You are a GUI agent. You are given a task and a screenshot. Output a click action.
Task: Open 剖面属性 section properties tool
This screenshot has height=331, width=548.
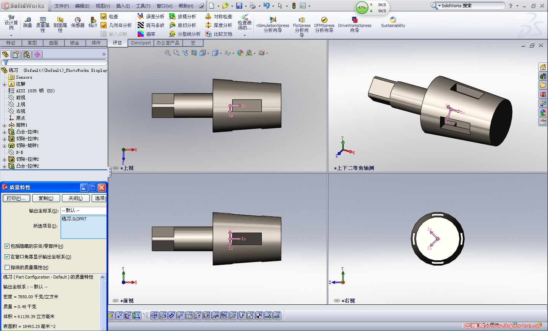point(60,25)
